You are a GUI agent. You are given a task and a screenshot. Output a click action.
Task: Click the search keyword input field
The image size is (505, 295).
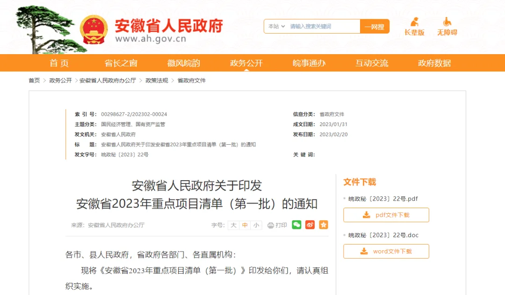324,26
